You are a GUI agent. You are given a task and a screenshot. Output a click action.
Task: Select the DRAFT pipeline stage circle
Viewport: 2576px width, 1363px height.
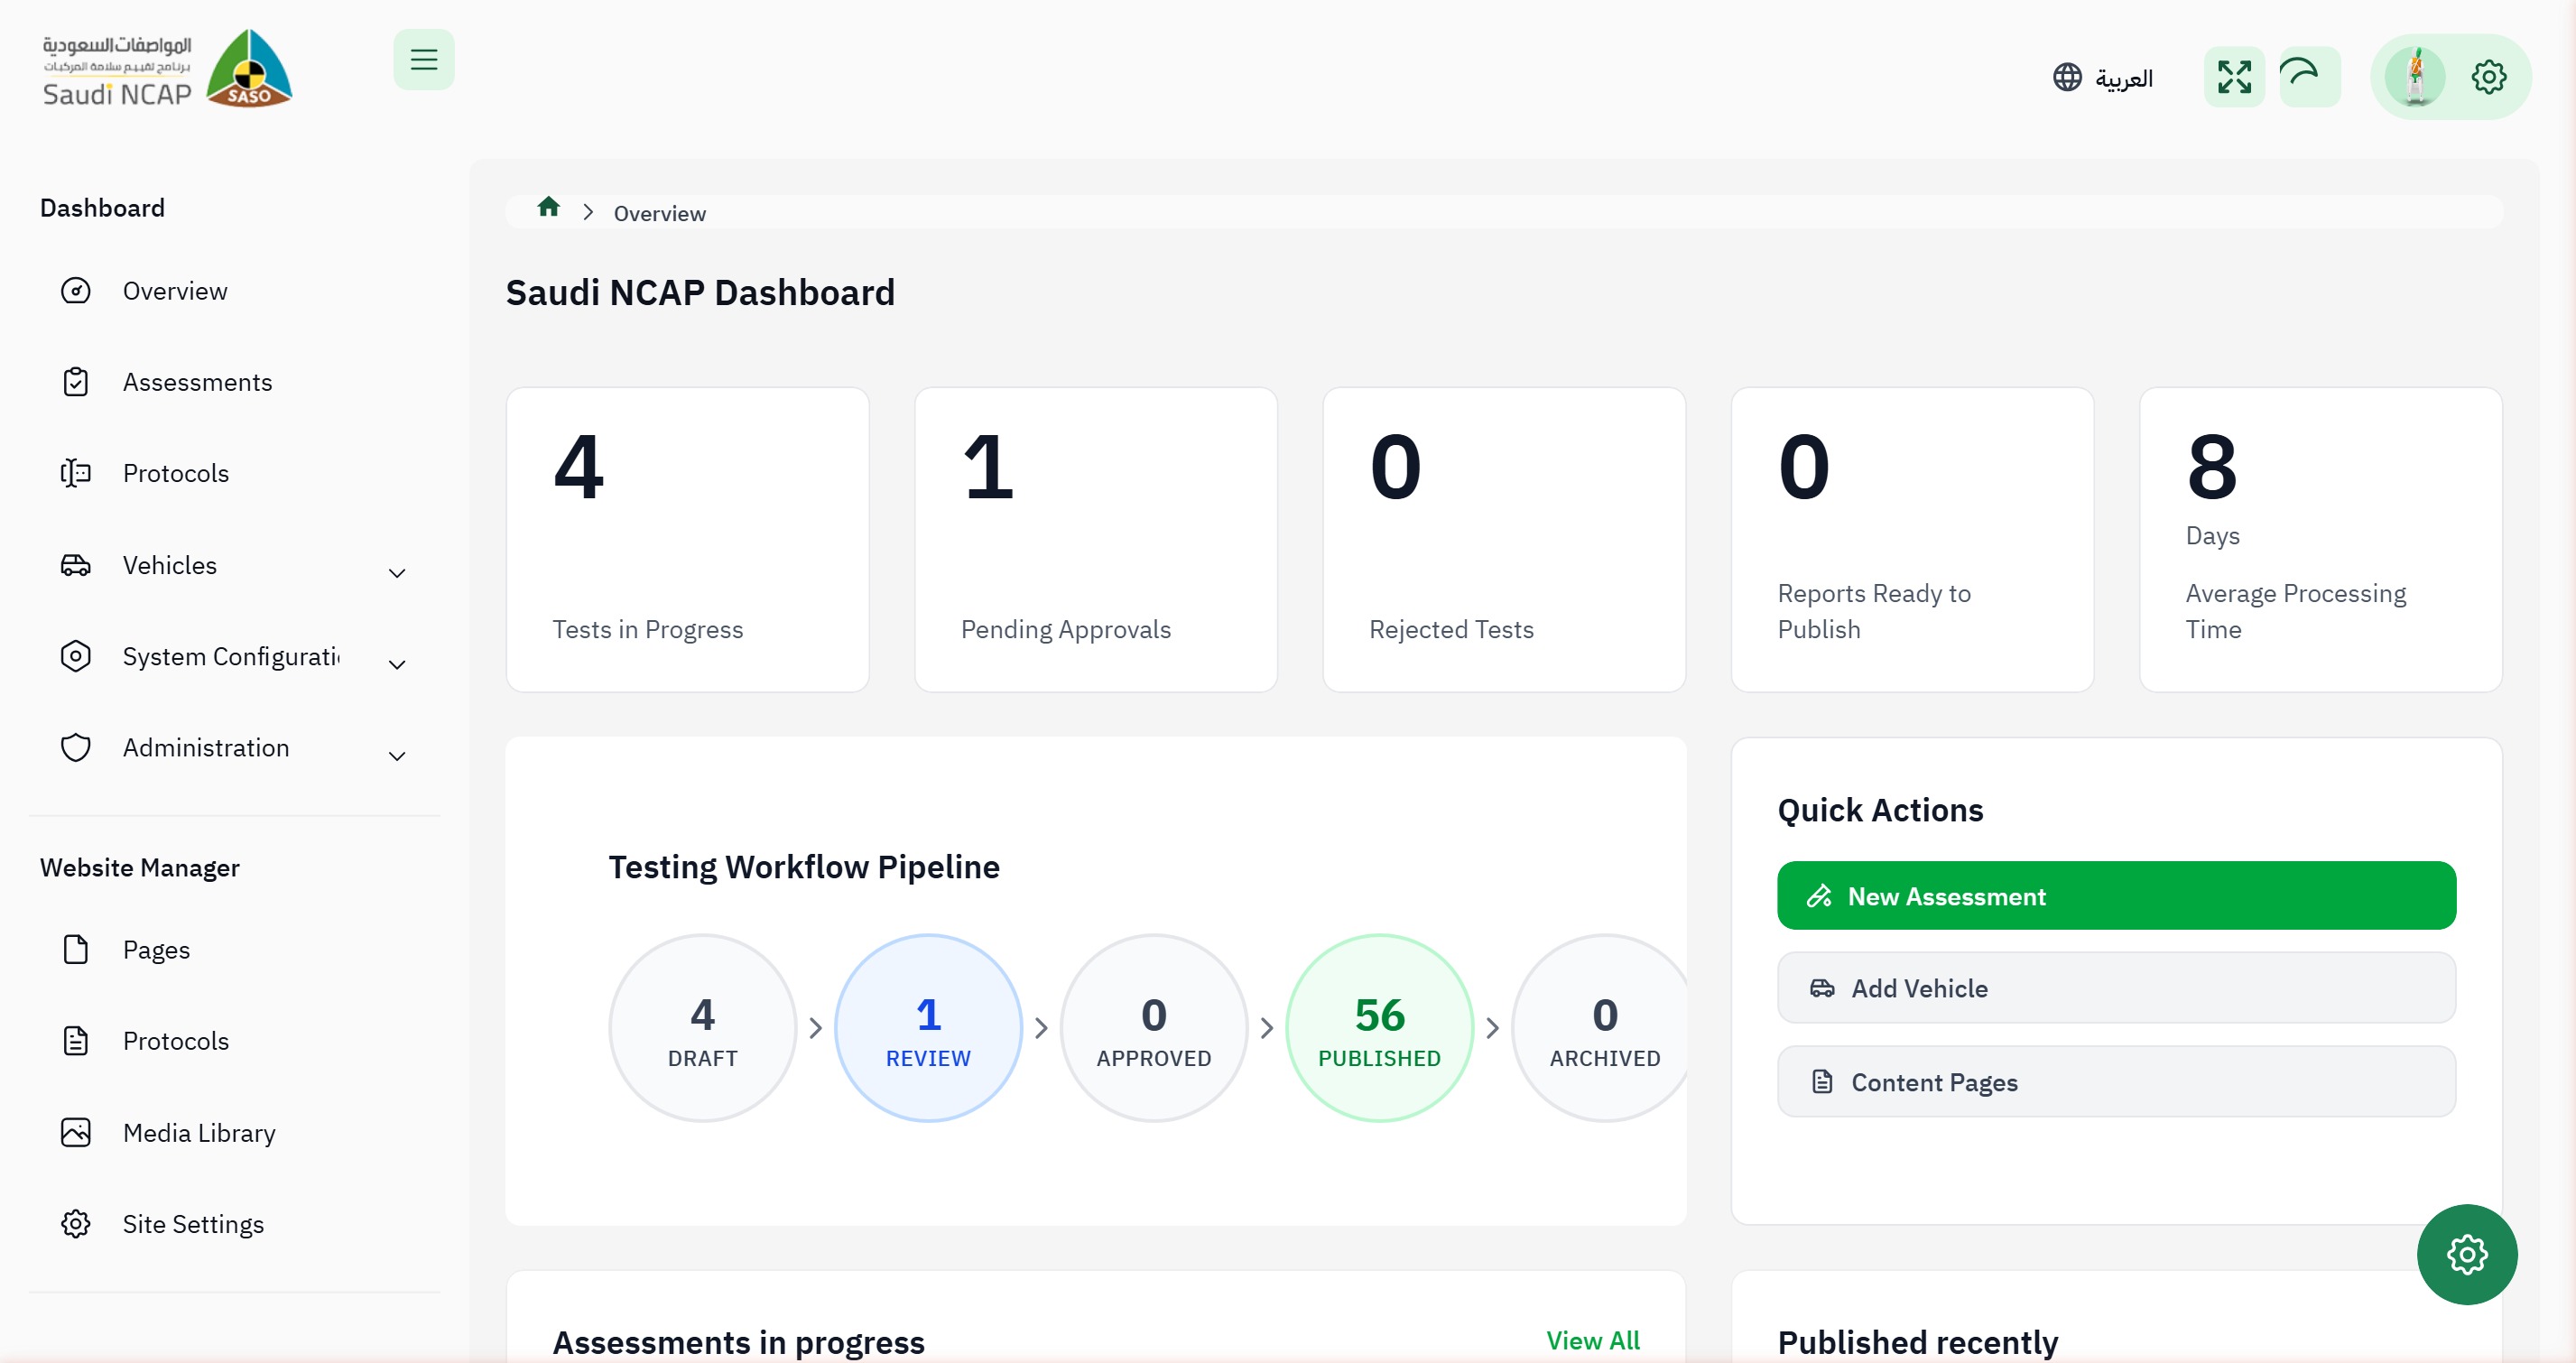point(703,1028)
